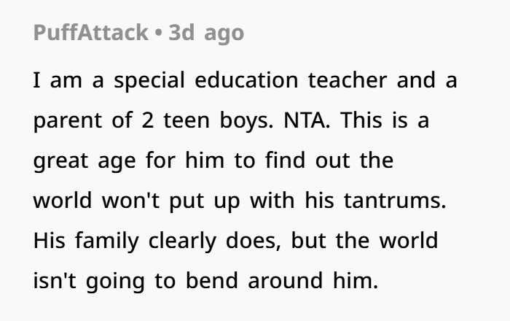Click the line starting with "parent of 2"
The image size is (510, 321).
click(231, 120)
